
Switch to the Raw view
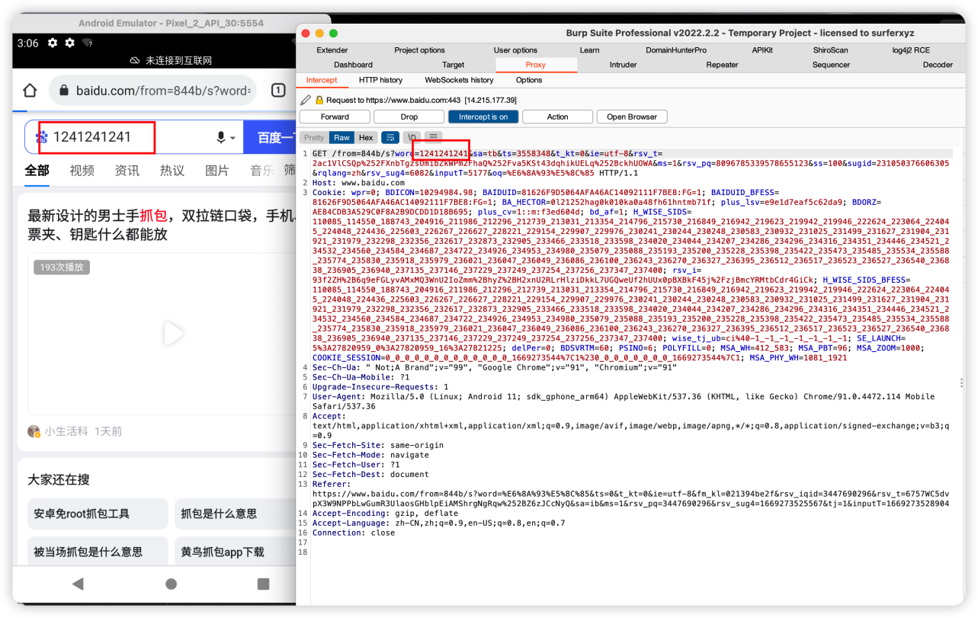(x=341, y=138)
